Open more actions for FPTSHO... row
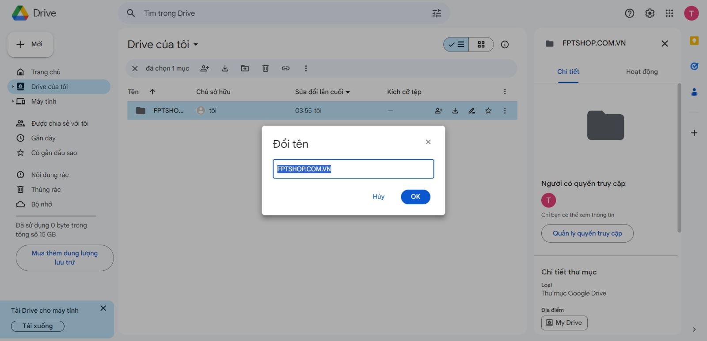The width and height of the screenshot is (707, 341). (505, 111)
